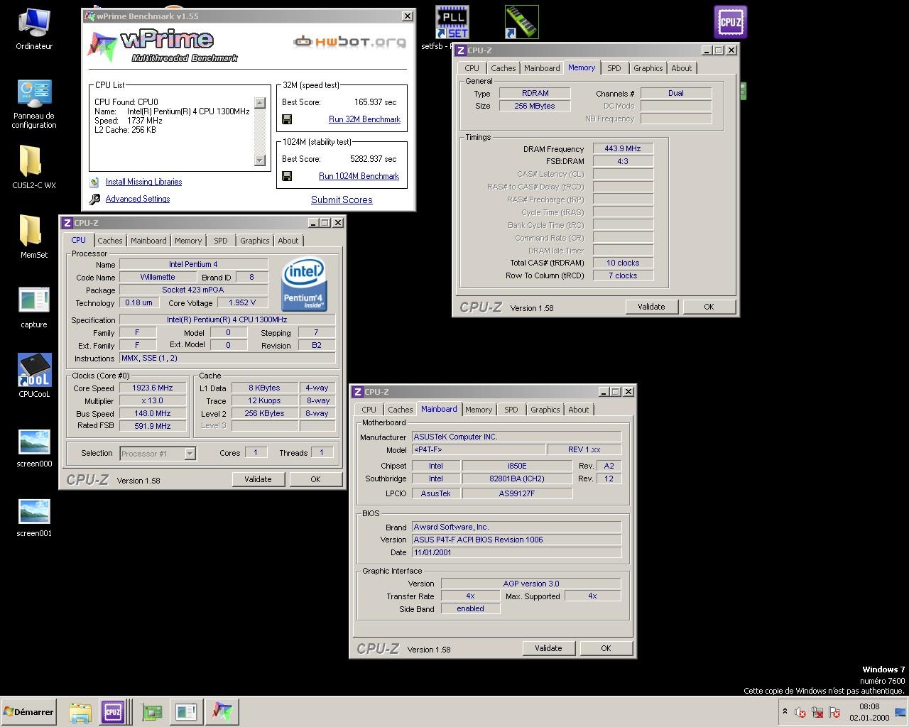Select the screen000 image file icon
The height and width of the screenshot is (727, 909).
tap(34, 448)
